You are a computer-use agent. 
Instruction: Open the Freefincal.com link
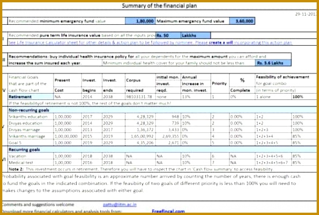(168, 211)
